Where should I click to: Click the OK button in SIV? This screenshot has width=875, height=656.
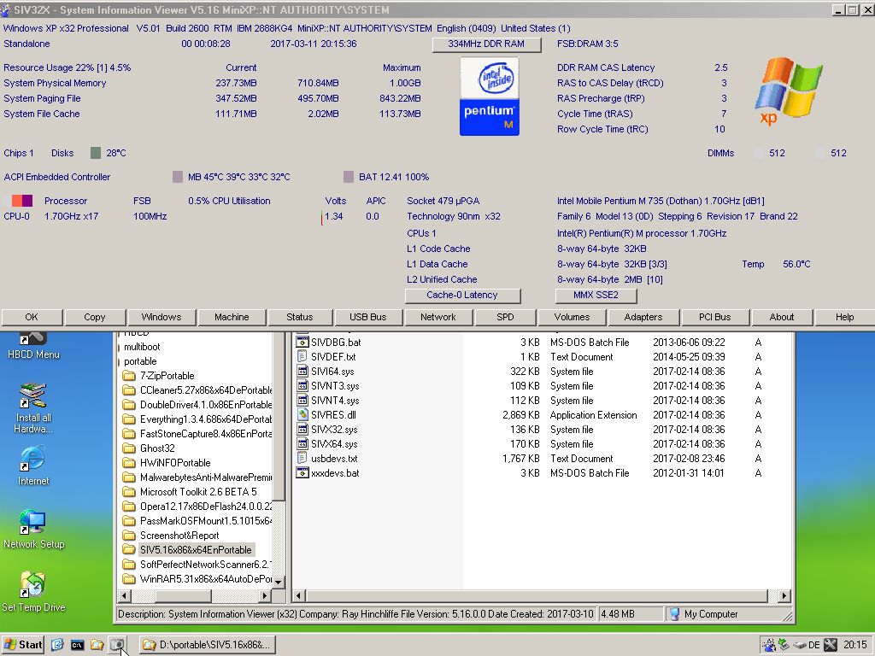tap(32, 317)
